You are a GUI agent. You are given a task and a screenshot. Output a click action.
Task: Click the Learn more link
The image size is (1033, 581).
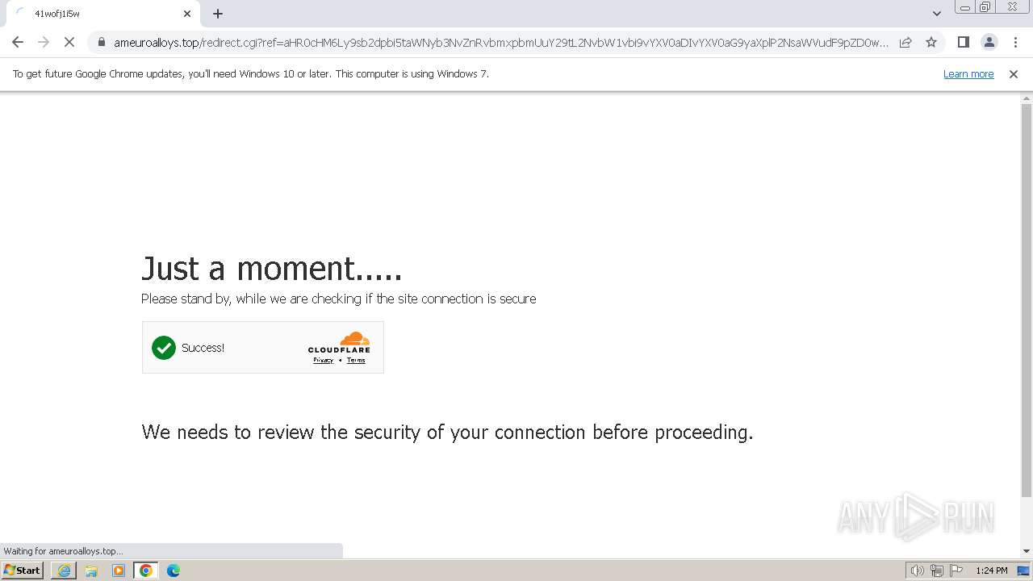[968, 73]
